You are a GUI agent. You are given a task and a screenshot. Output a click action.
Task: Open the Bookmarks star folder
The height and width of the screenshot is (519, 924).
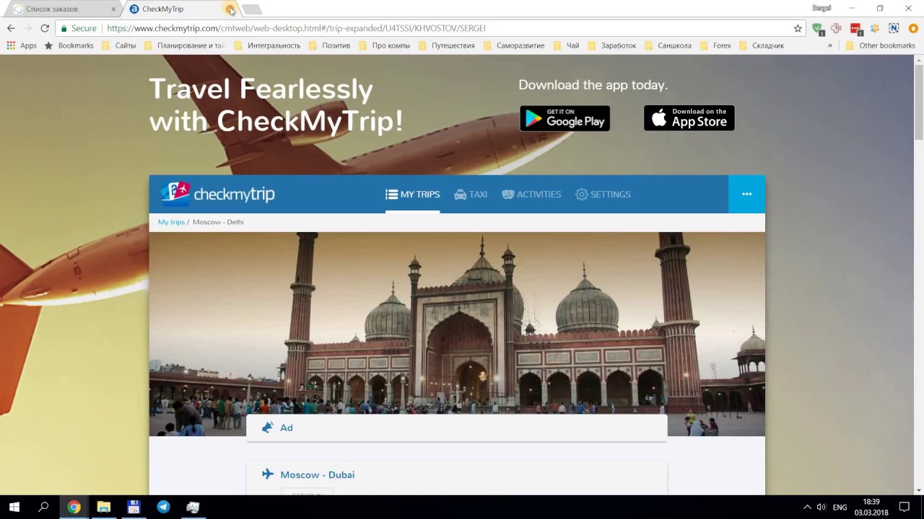[x=69, y=45]
